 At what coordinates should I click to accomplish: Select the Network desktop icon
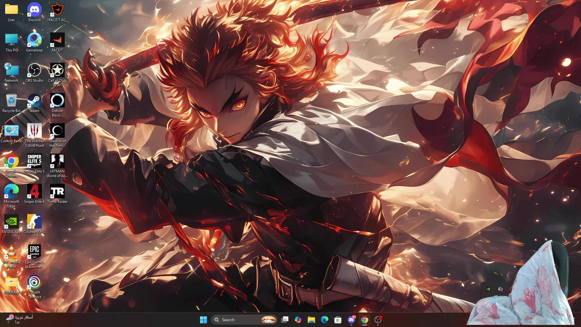coord(11,73)
